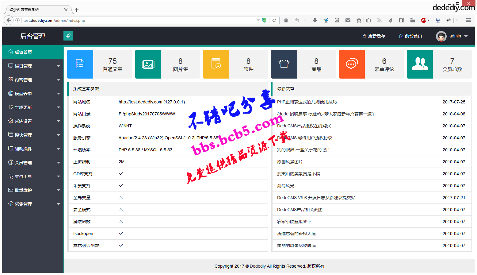Image resolution: width=477 pixels, height=275 pixels.
Task: Expand 栏目管理 sidebar menu
Action: pos(33,66)
